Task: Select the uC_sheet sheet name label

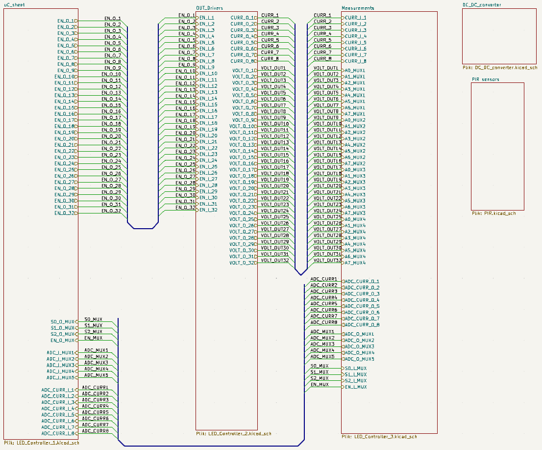Action: tap(14, 4)
